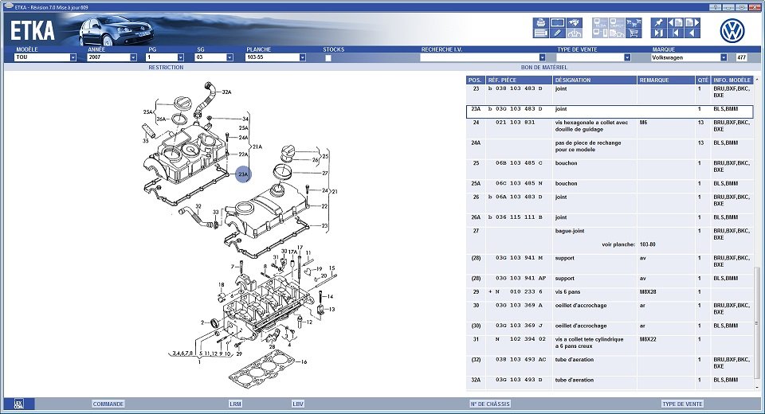Click the field showing 477
The height and width of the screenshot is (414, 765).
click(742, 57)
